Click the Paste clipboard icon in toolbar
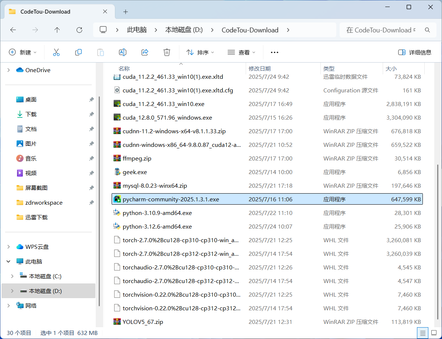The image size is (442, 339). [101, 52]
